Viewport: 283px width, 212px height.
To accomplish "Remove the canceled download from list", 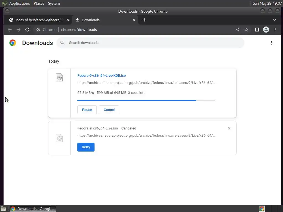I will (229, 128).
